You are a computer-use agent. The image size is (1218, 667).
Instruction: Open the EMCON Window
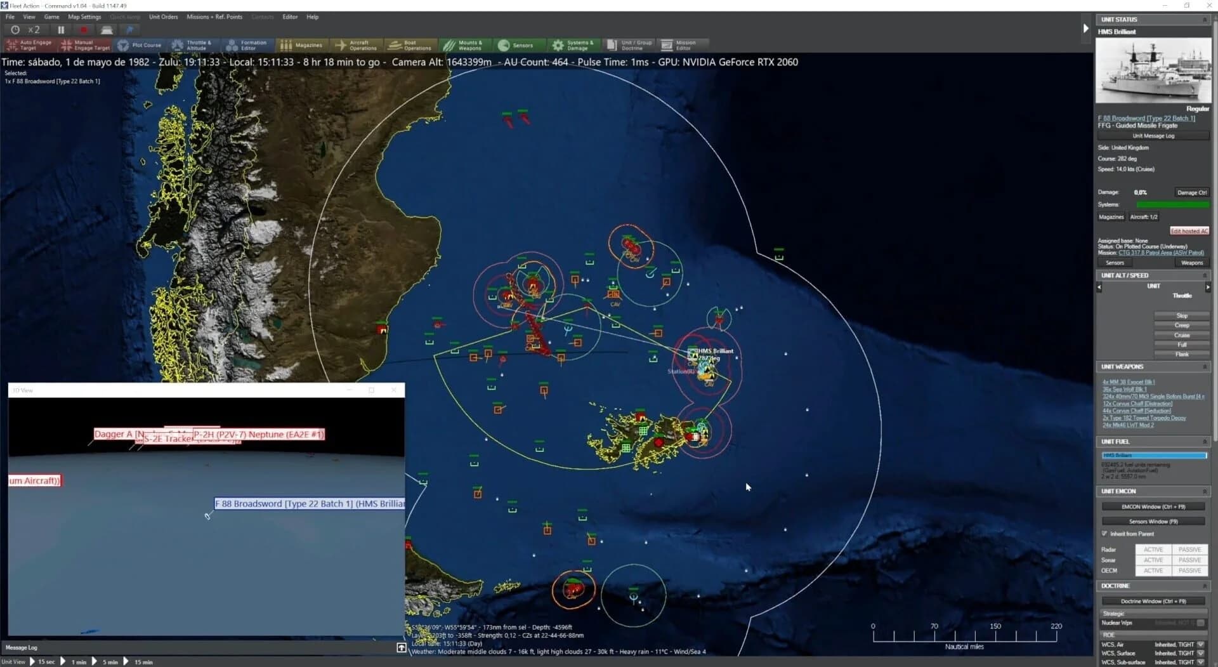[1153, 506]
